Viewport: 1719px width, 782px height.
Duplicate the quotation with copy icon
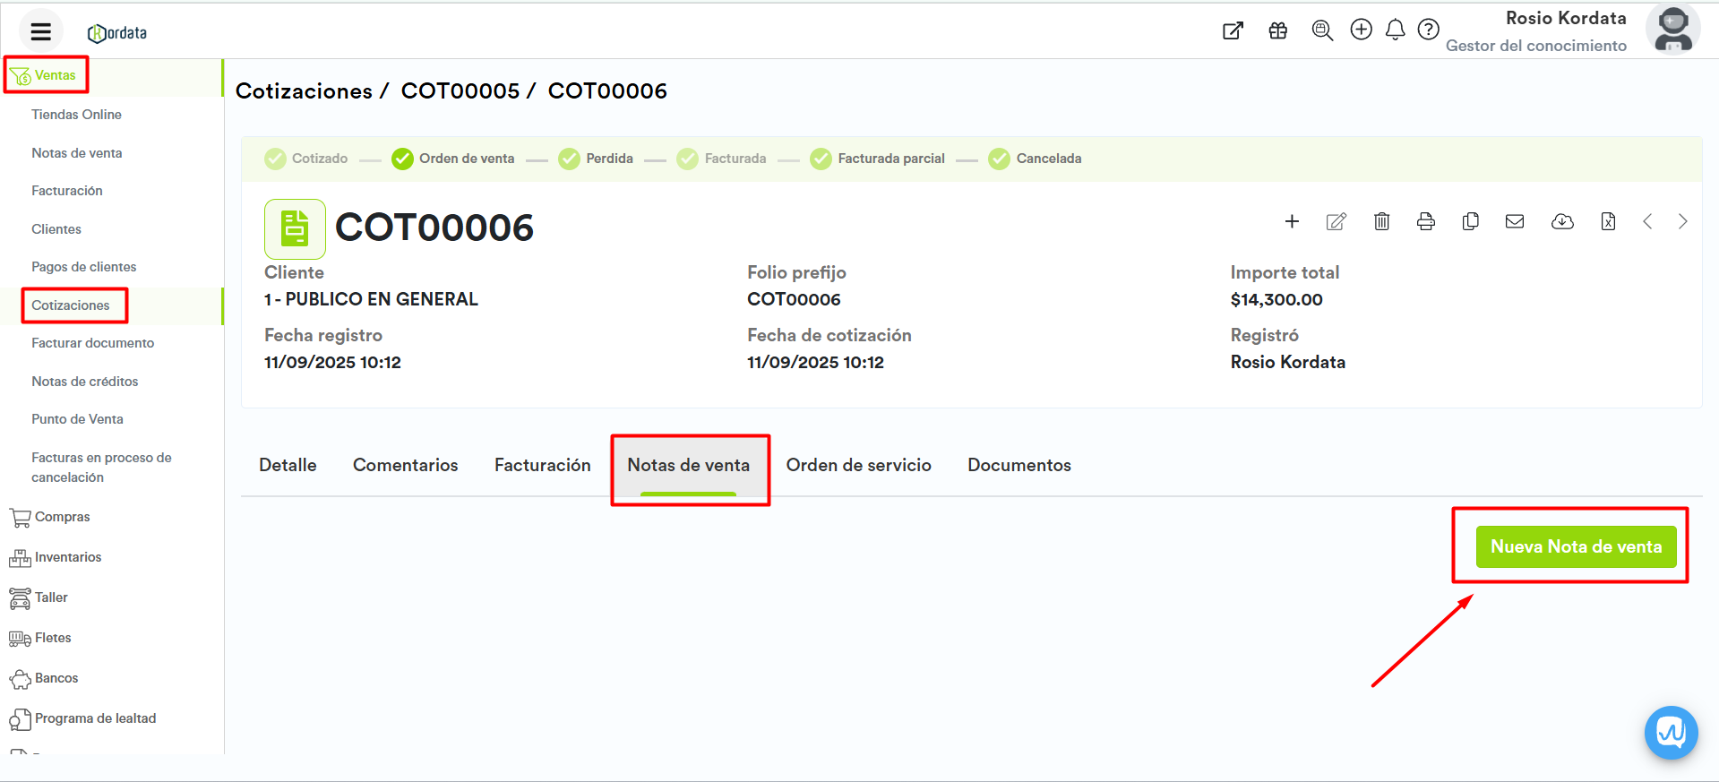1470,221
